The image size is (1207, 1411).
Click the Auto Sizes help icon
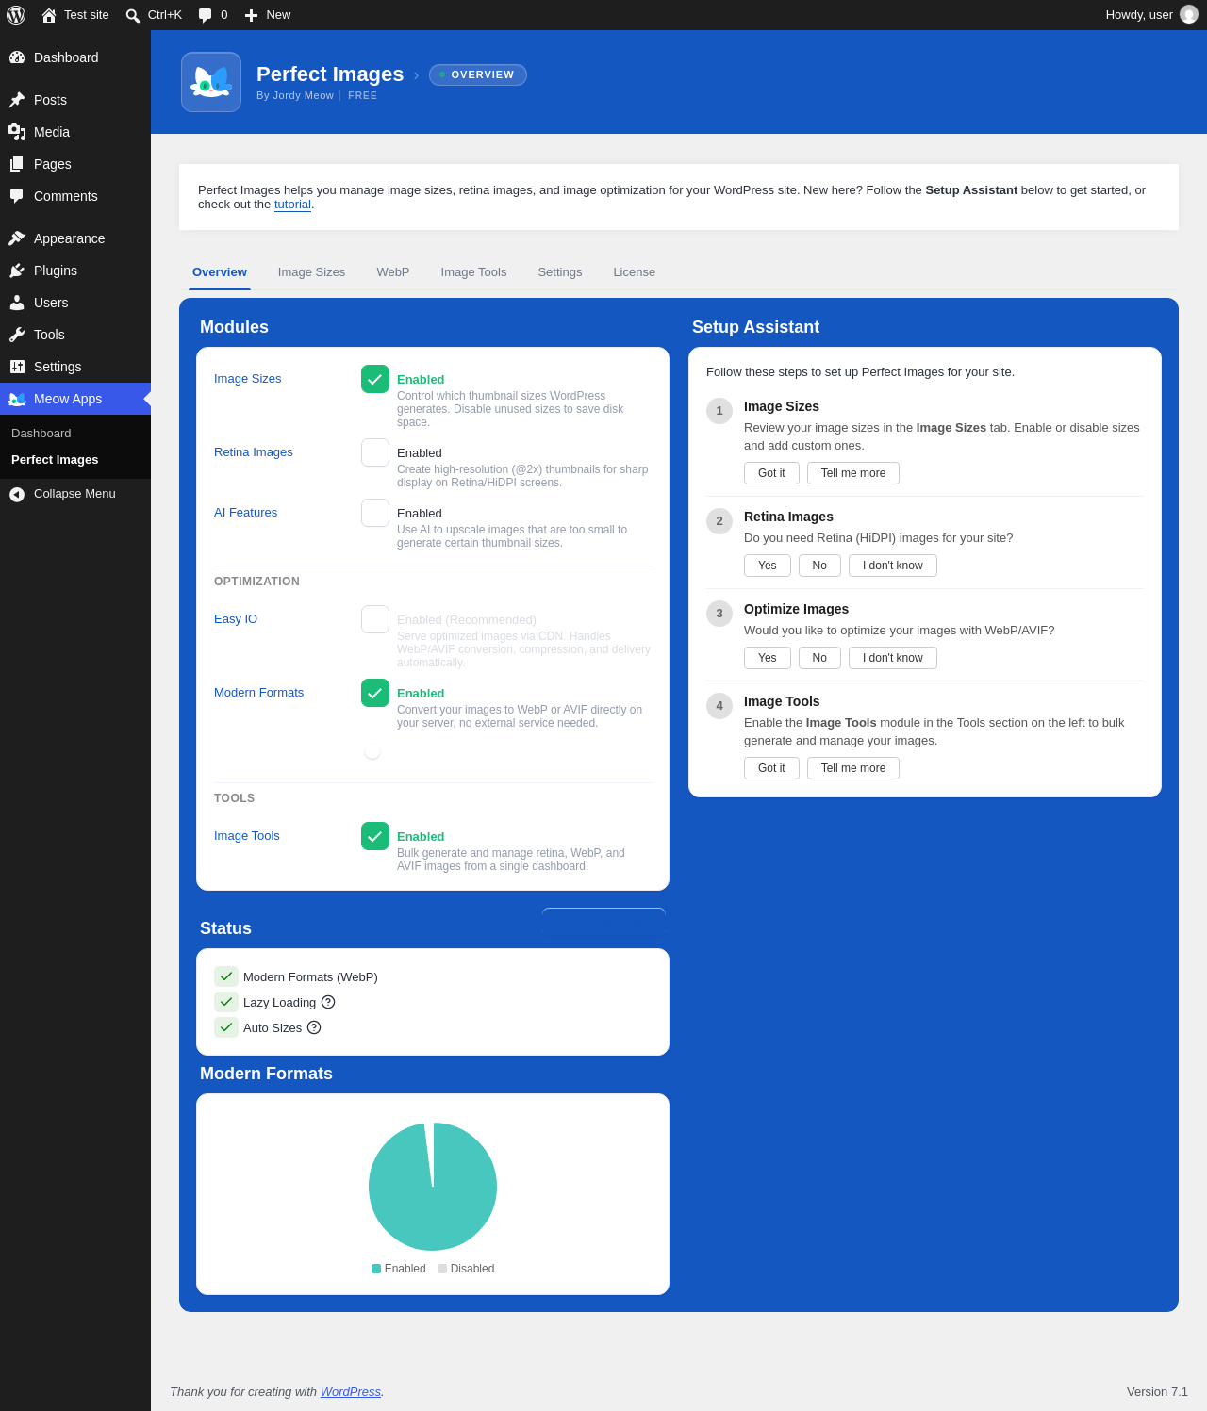[x=314, y=1027]
